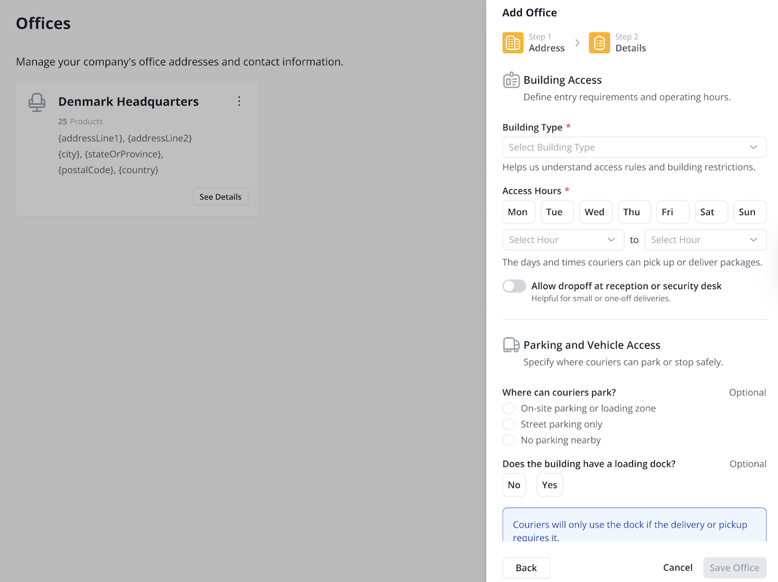
Task: Click the chevron arrow between the steps
Action: pos(577,43)
